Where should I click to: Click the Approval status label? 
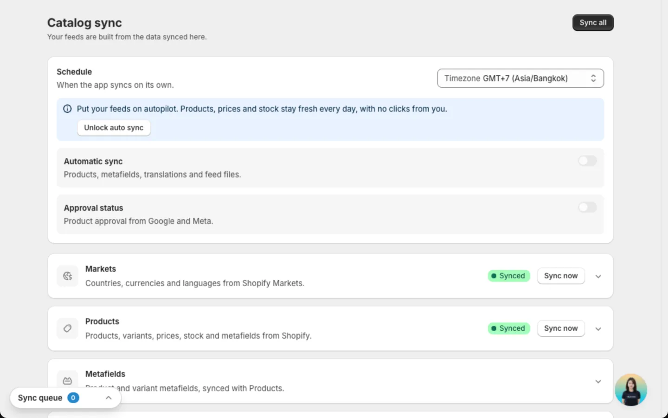pyautogui.click(x=93, y=208)
